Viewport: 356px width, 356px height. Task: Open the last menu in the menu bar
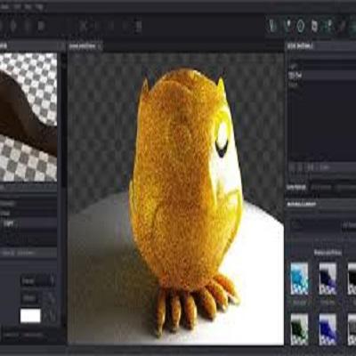tap(38, 6)
